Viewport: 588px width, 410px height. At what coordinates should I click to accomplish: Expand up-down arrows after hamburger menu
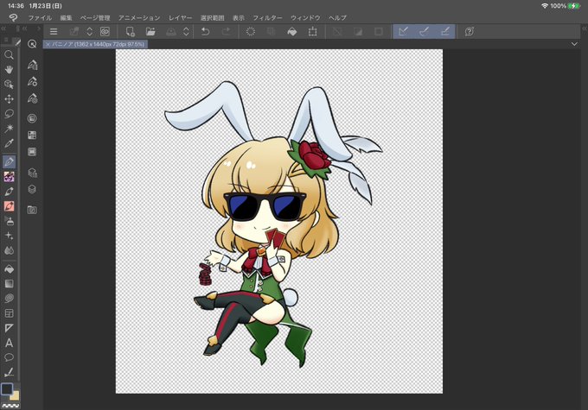[x=90, y=31]
